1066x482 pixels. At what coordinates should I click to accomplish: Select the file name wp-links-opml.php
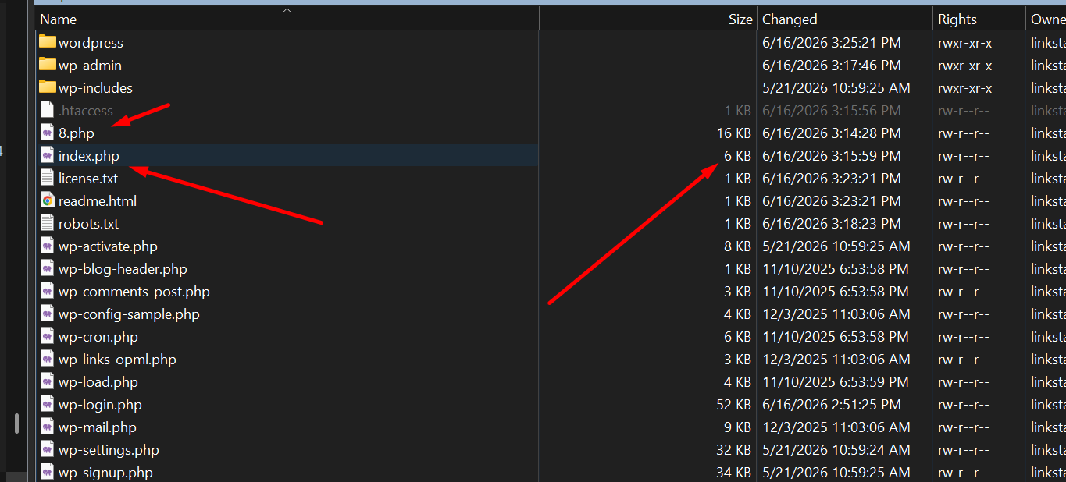click(x=117, y=360)
